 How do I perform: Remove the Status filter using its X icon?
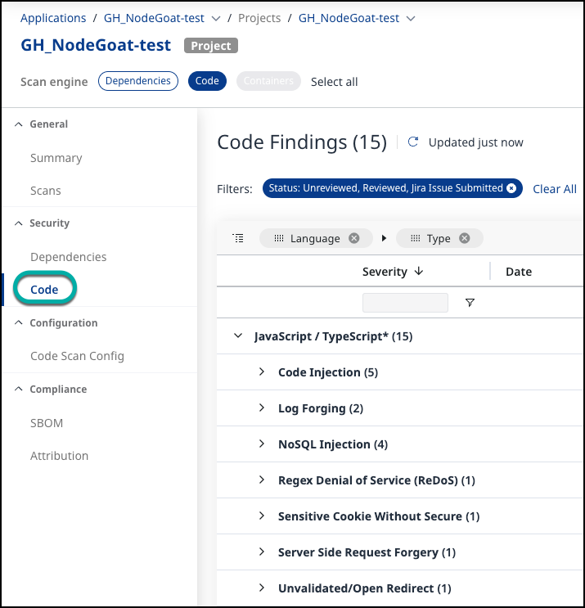(x=511, y=188)
